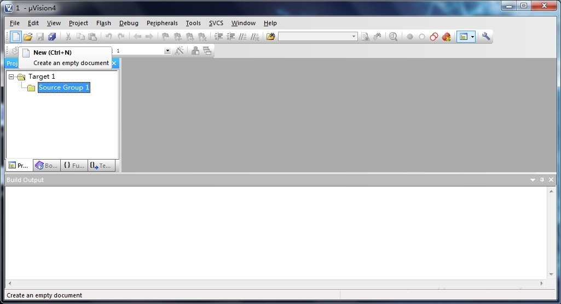Clear all bookmarks
The image size is (561, 304).
(x=202, y=37)
